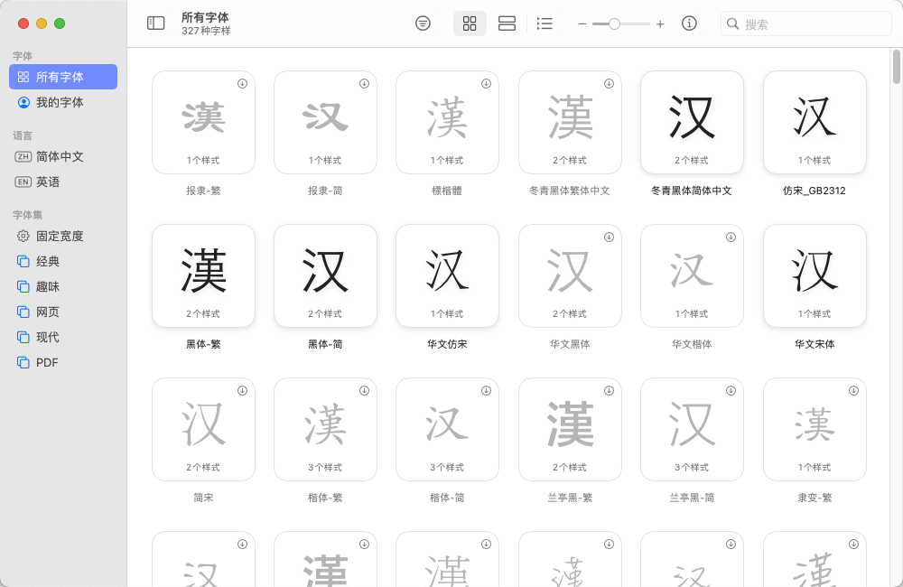Click the 327 种字样 subtitle text
This screenshot has width=903, height=587.
point(206,31)
